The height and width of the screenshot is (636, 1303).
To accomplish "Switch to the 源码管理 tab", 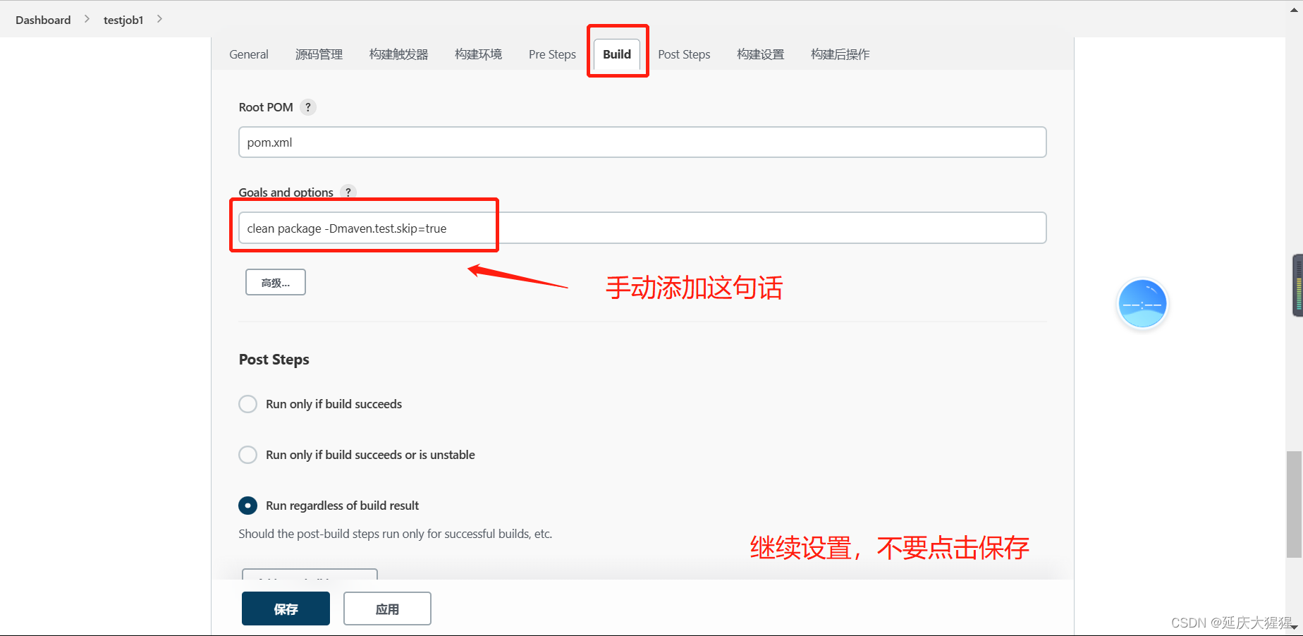I will 319,54.
